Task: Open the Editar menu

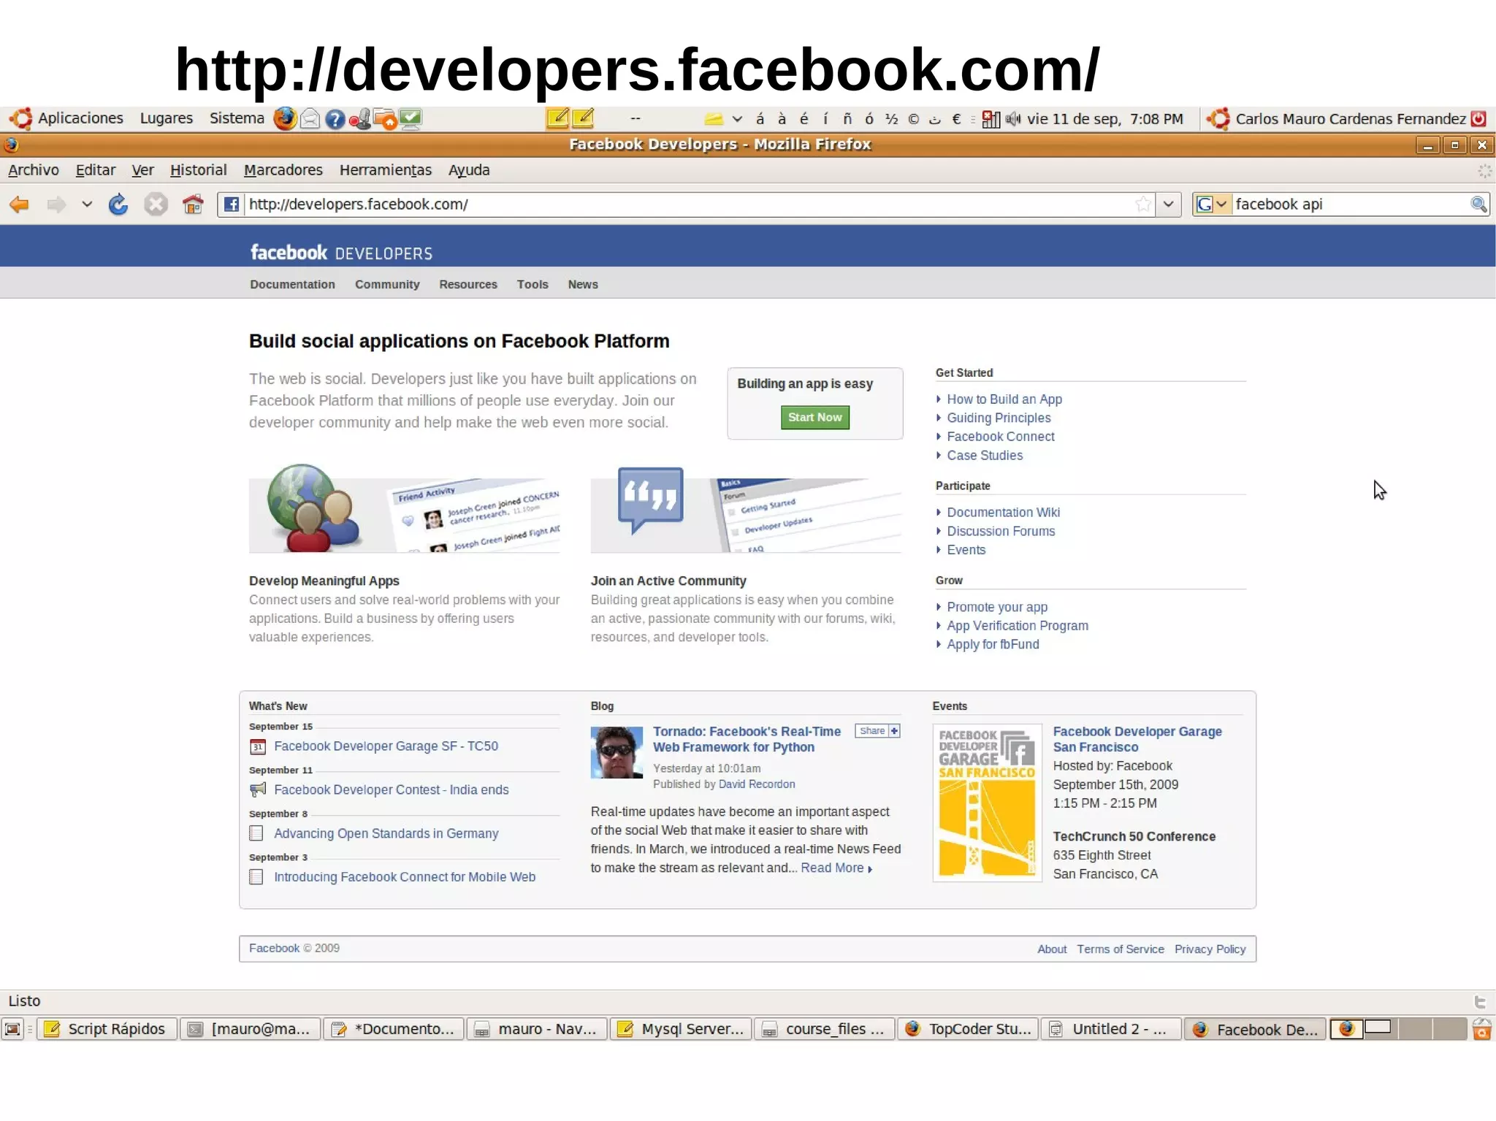Action: (x=95, y=170)
